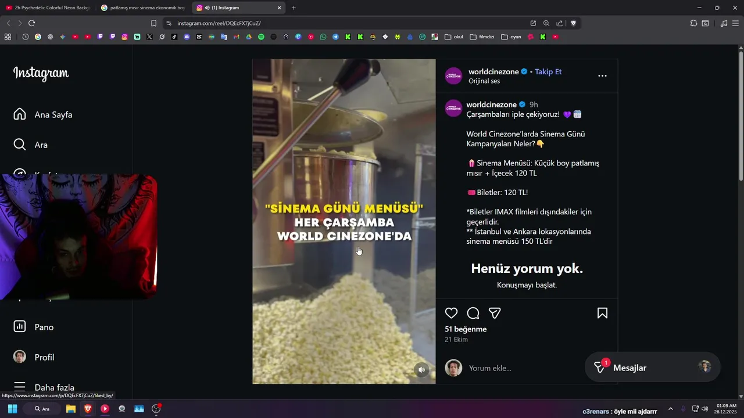The height and width of the screenshot is (418, 744).
Task: Open Pano dashboard in sidebar
Action: click(34, 327)
